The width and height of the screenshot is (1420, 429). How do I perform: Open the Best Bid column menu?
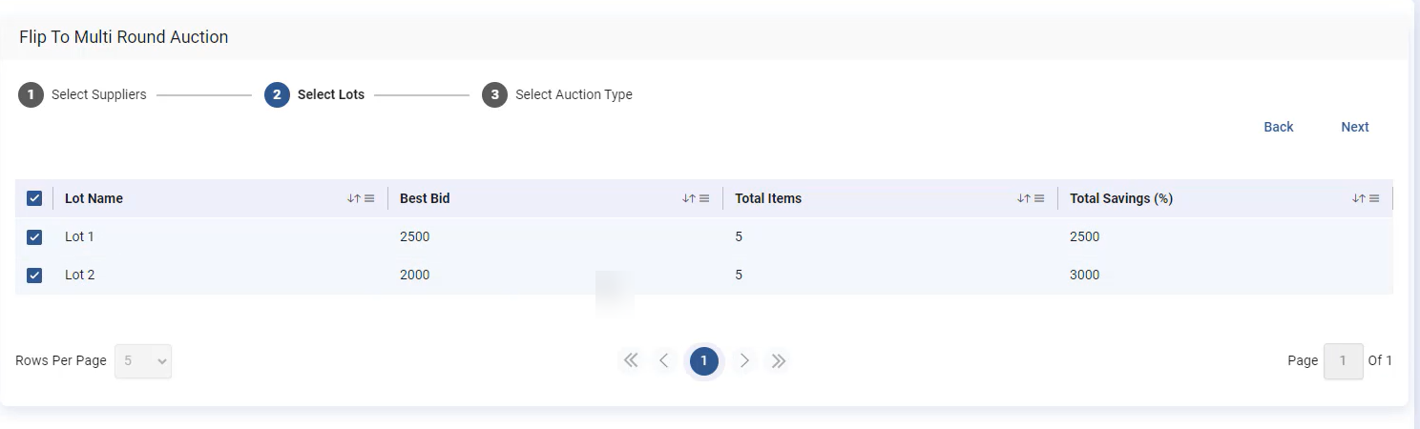(x=704, y=198)
